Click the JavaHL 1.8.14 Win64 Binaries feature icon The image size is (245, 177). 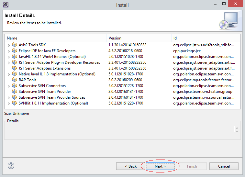click(15, 57)
